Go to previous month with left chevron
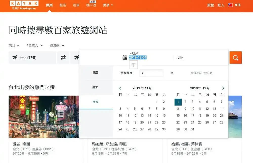Viewport: 253px width, 163px height. (x=120, y=88)
